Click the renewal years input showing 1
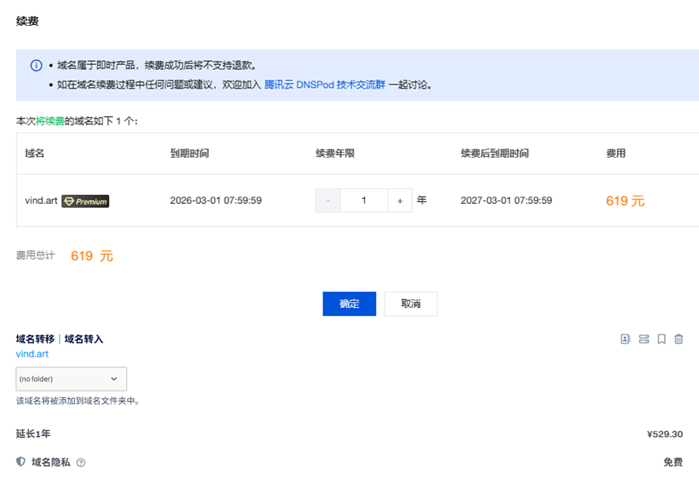Viewport: 699px width, 484px height. point(364,201)
